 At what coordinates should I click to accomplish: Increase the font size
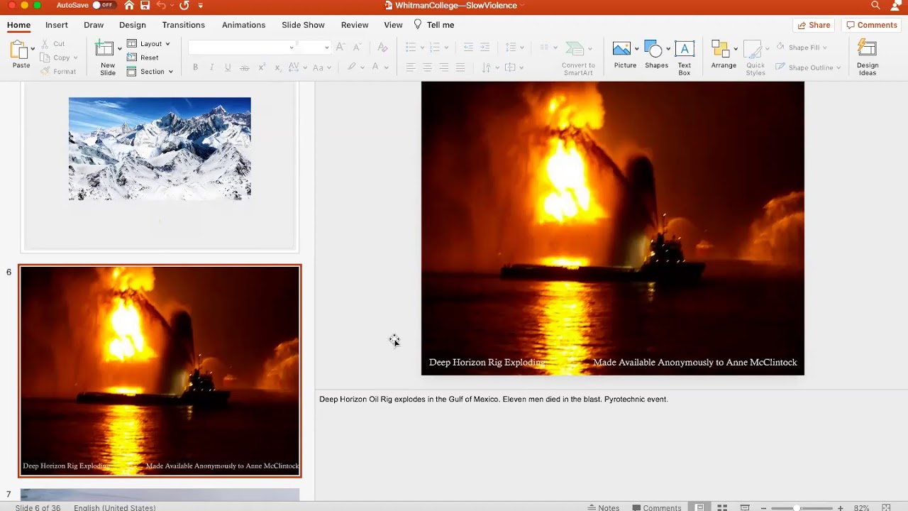[340, 48]
